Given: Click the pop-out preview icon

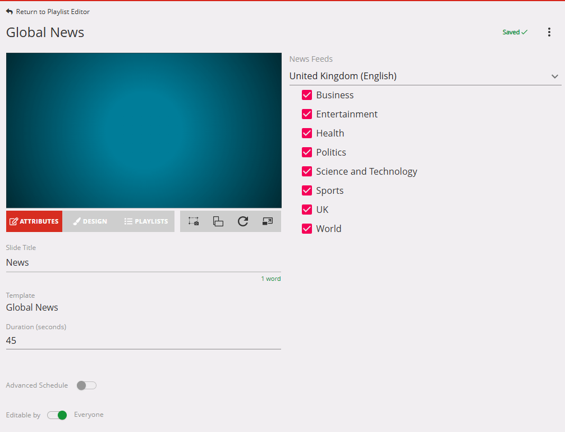Looking at the screenshot, I should pyautogui.click(x=268, y=221).
